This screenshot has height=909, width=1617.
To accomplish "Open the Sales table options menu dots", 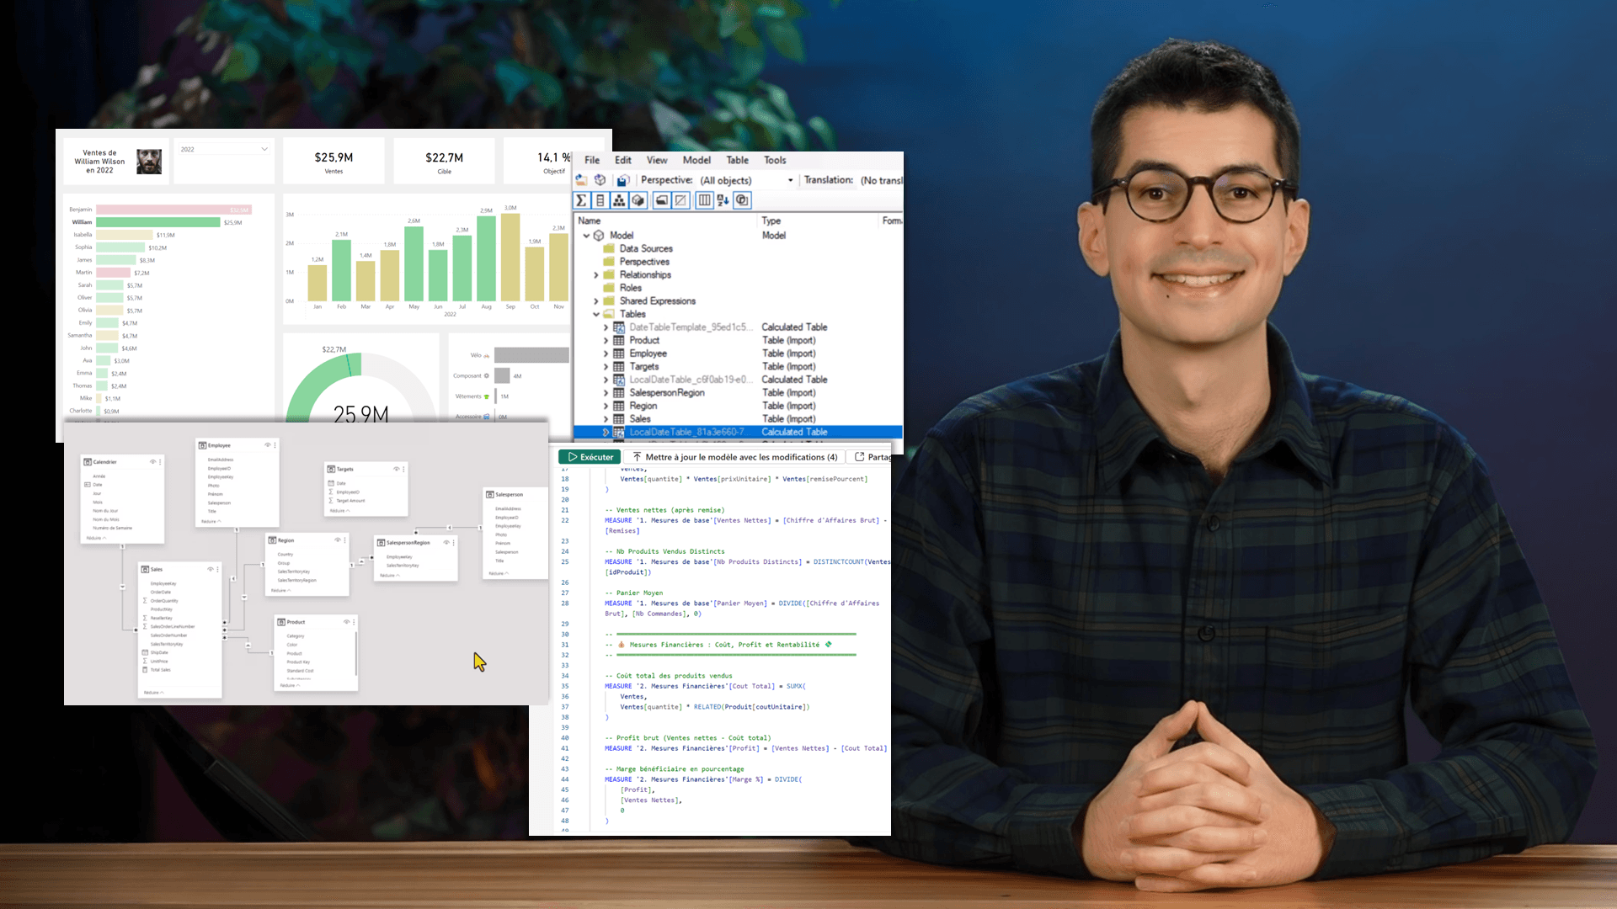I will [x=218, y=570].
